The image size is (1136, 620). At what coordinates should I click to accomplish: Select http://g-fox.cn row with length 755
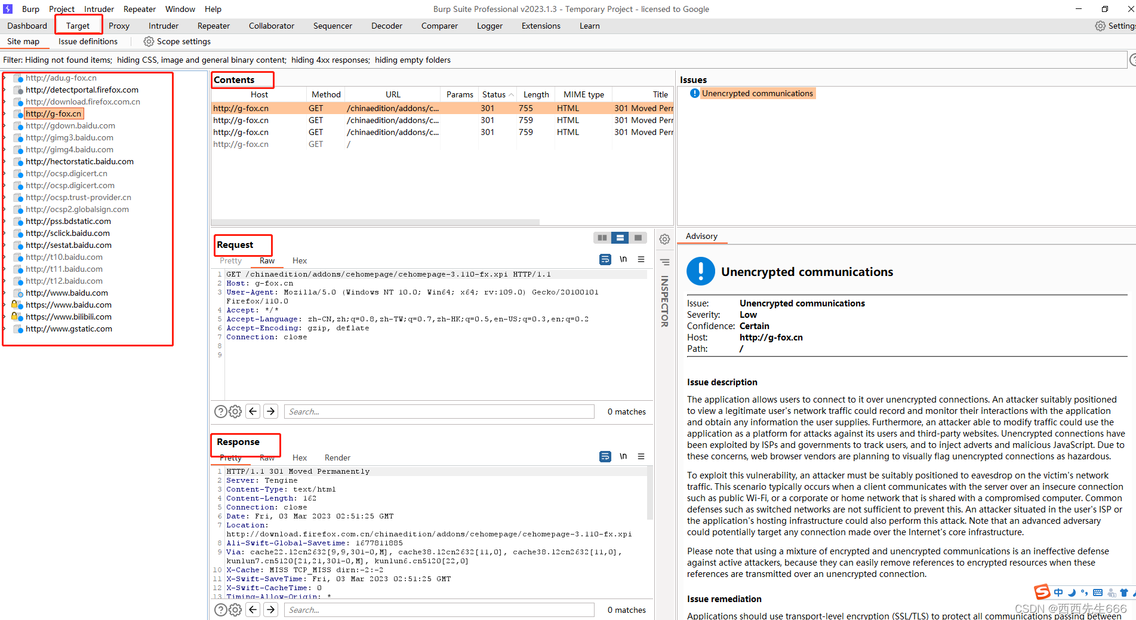click(442, 108)
